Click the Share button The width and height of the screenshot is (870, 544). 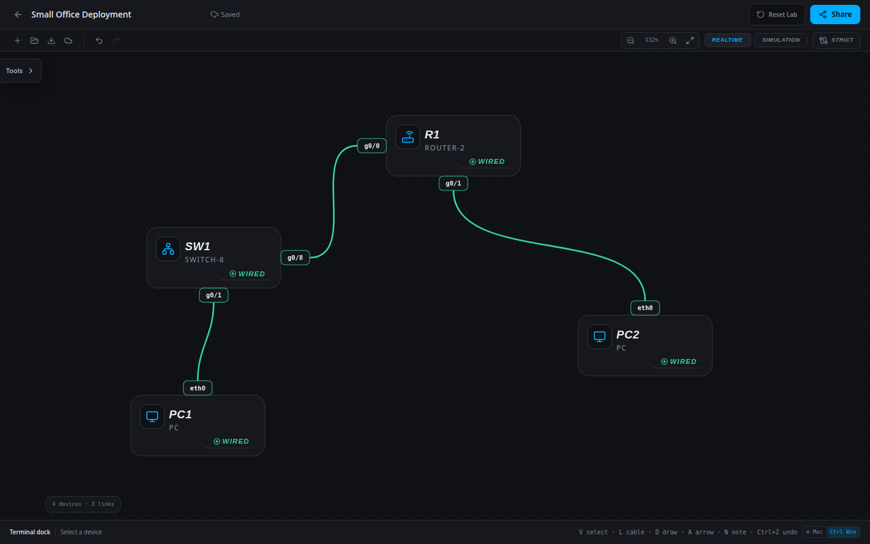point(835,15)
